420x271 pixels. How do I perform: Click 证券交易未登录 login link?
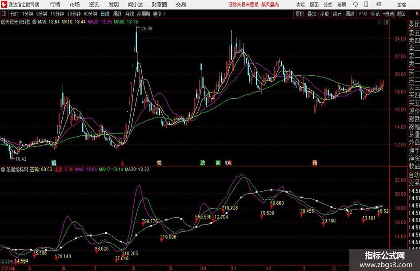[x=244, y=4]
